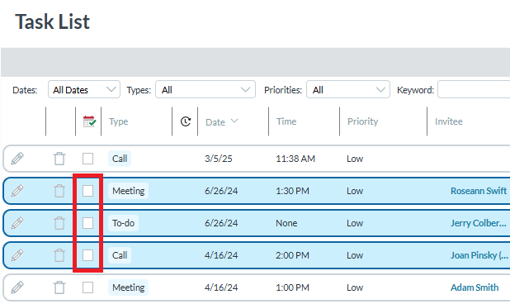Open invitee Joan Pinsky link
Viewport: 510px width, 304px height.
pyautogui.click(x=479, y=255)
